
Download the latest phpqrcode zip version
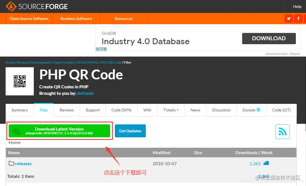point(59,131)
